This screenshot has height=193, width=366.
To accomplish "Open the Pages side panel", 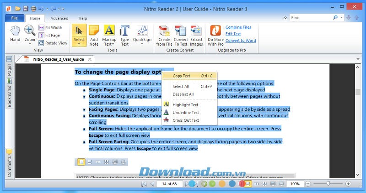I will tap(9, 70).
